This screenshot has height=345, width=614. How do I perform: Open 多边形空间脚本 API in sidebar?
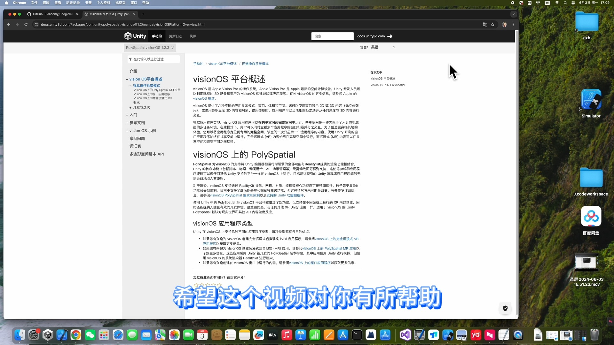(x=146, y=154)
